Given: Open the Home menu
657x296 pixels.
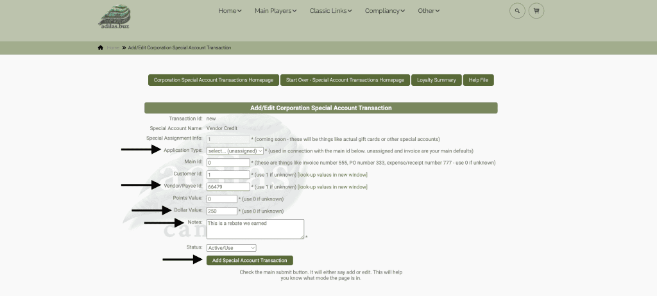Looking at the screenshot, I should coord(230,11).
